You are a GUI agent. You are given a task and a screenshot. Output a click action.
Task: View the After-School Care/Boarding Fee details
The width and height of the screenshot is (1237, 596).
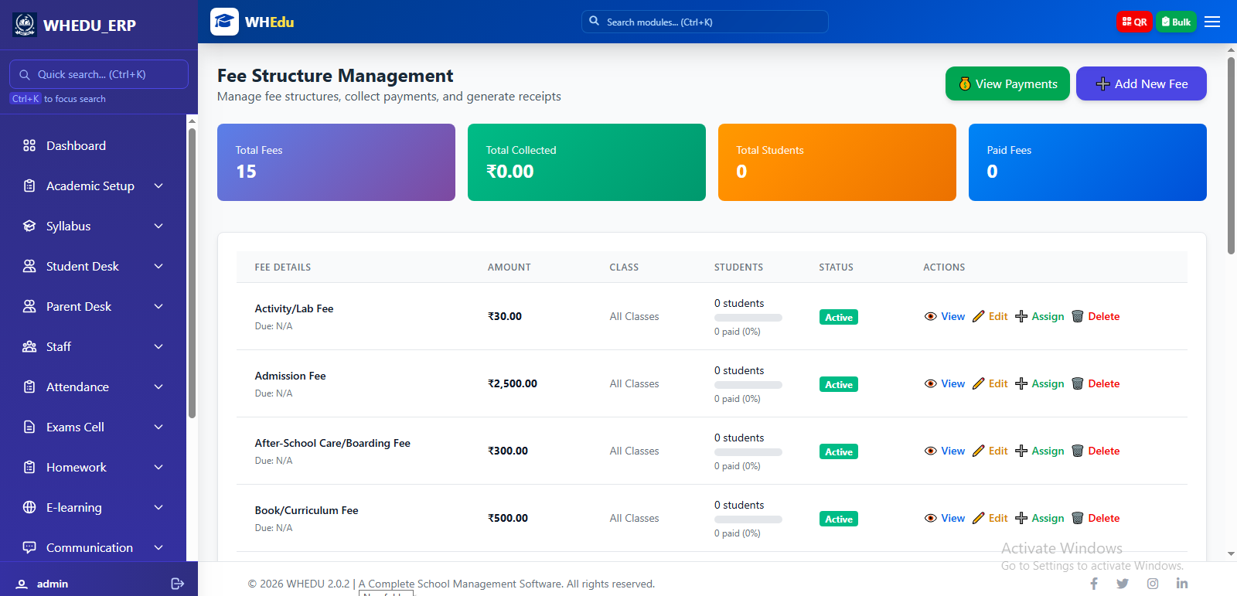click(x=945, y=451)
